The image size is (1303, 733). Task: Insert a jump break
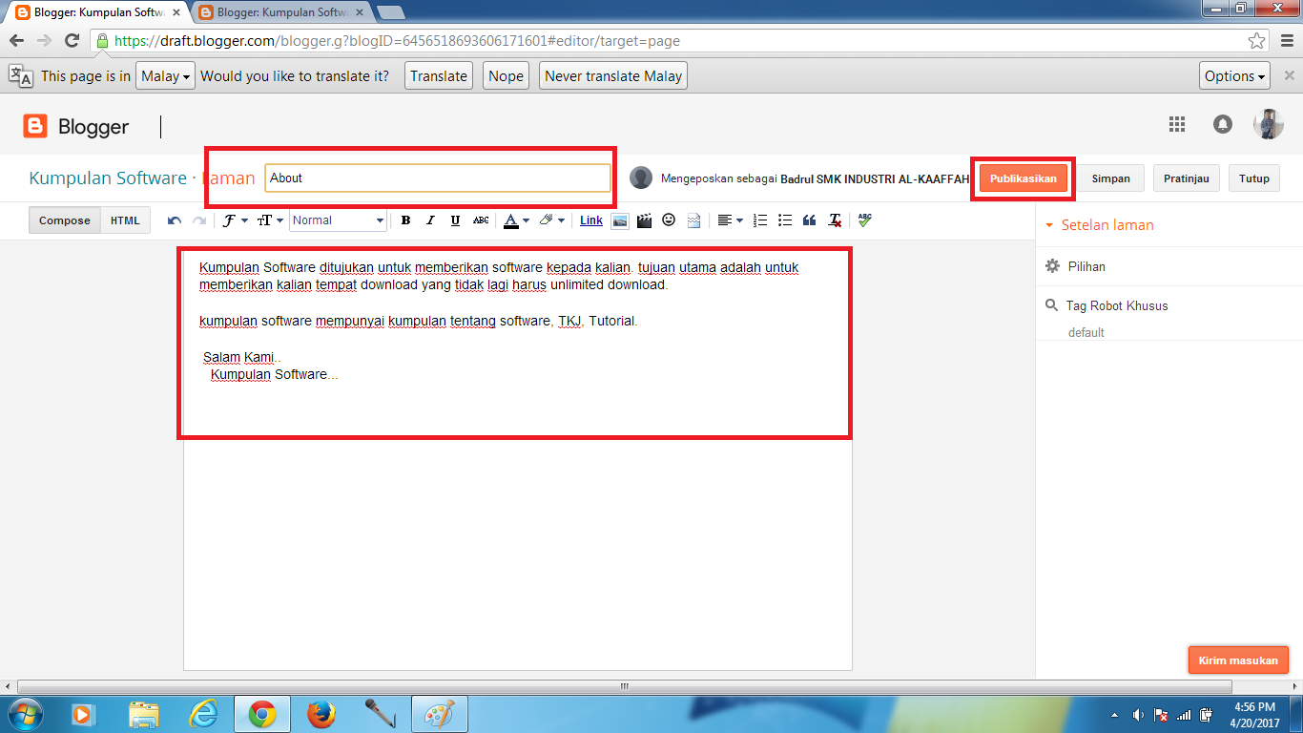tap(693, 220)
